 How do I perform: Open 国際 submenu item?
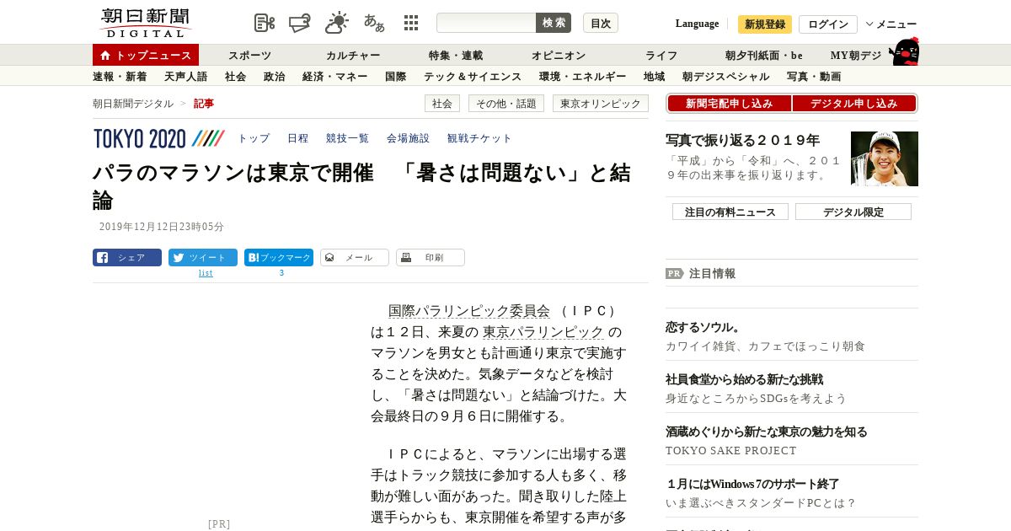click(x=396, y=76)
